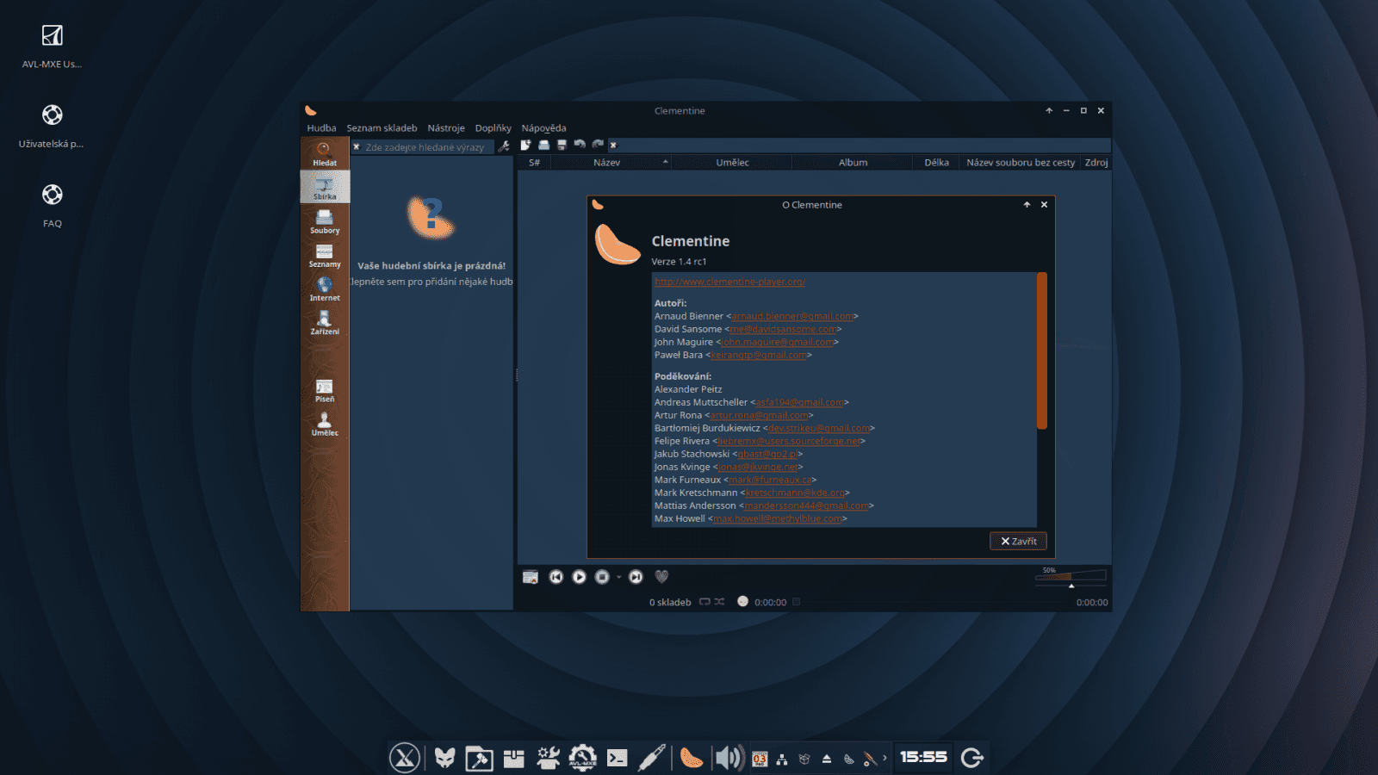Sort by Název by clicking its column header arrow
Screen dimensions: 1378x775
tap(665, 162)
